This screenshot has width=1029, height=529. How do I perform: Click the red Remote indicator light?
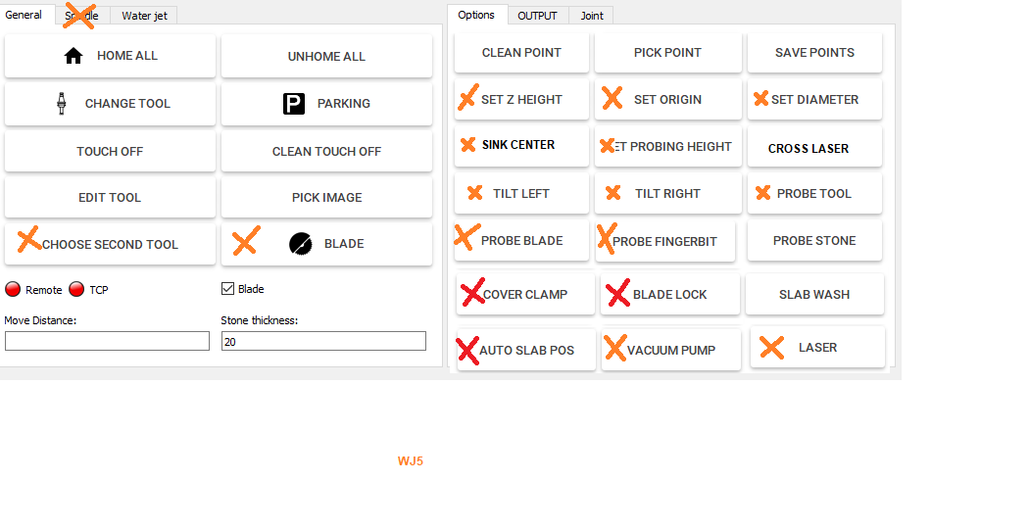(13, 289)
